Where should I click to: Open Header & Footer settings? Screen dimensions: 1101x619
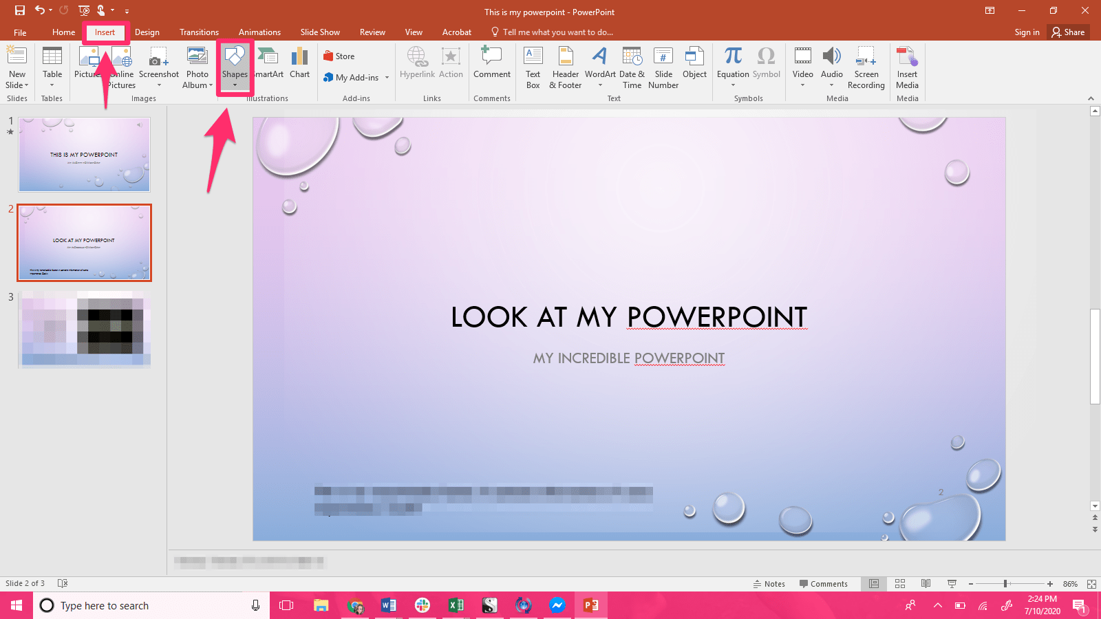tap(566, 67)
